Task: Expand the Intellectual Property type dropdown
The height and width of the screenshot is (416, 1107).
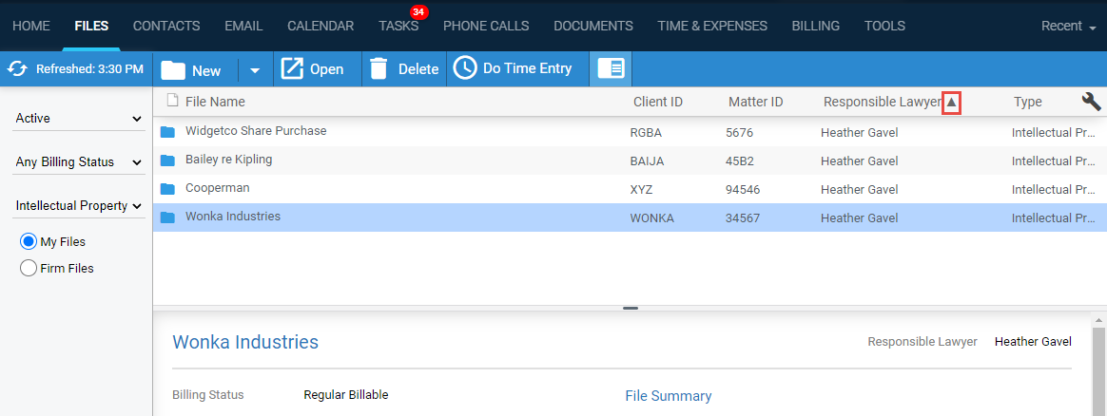Action: [78, 206]
